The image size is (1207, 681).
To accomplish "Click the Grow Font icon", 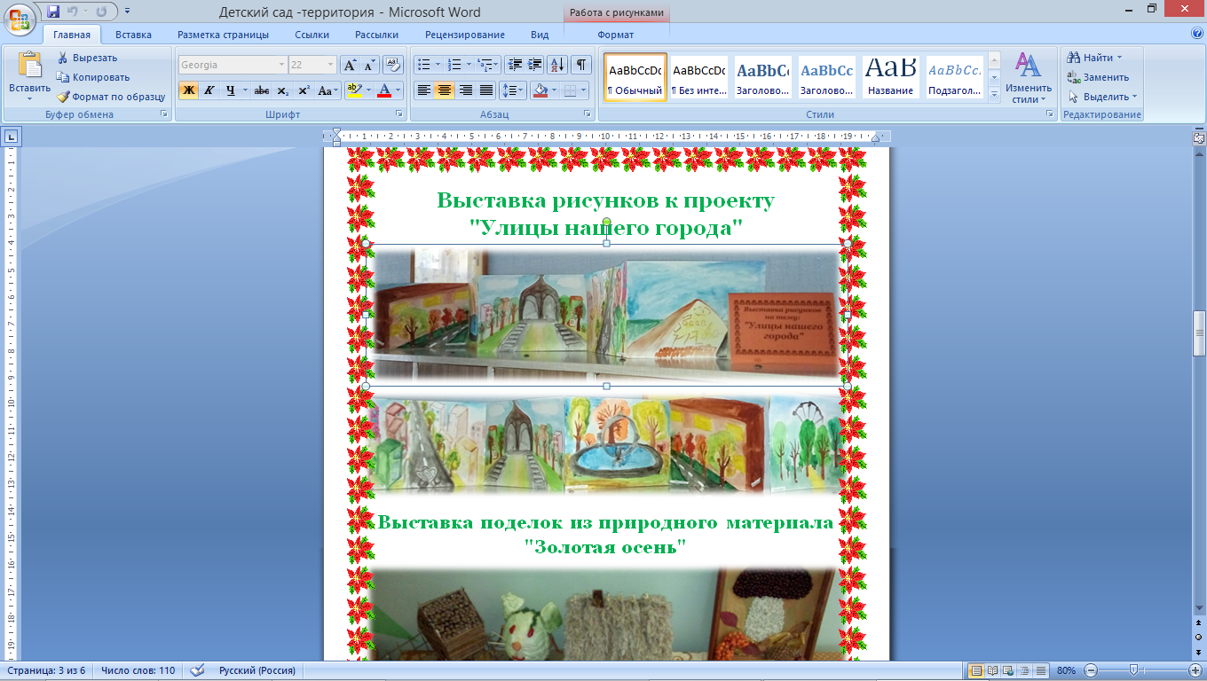I will coord(350,65).
